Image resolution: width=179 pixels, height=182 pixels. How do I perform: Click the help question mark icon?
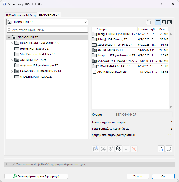point(161,4)
